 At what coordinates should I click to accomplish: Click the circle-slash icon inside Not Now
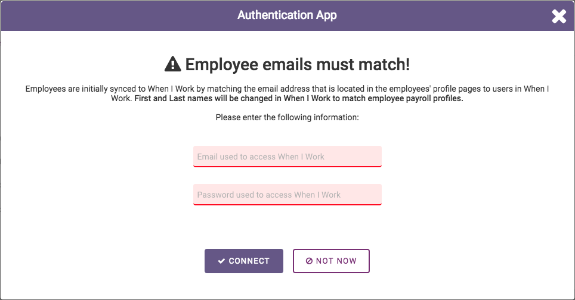(x=309, y=261)
